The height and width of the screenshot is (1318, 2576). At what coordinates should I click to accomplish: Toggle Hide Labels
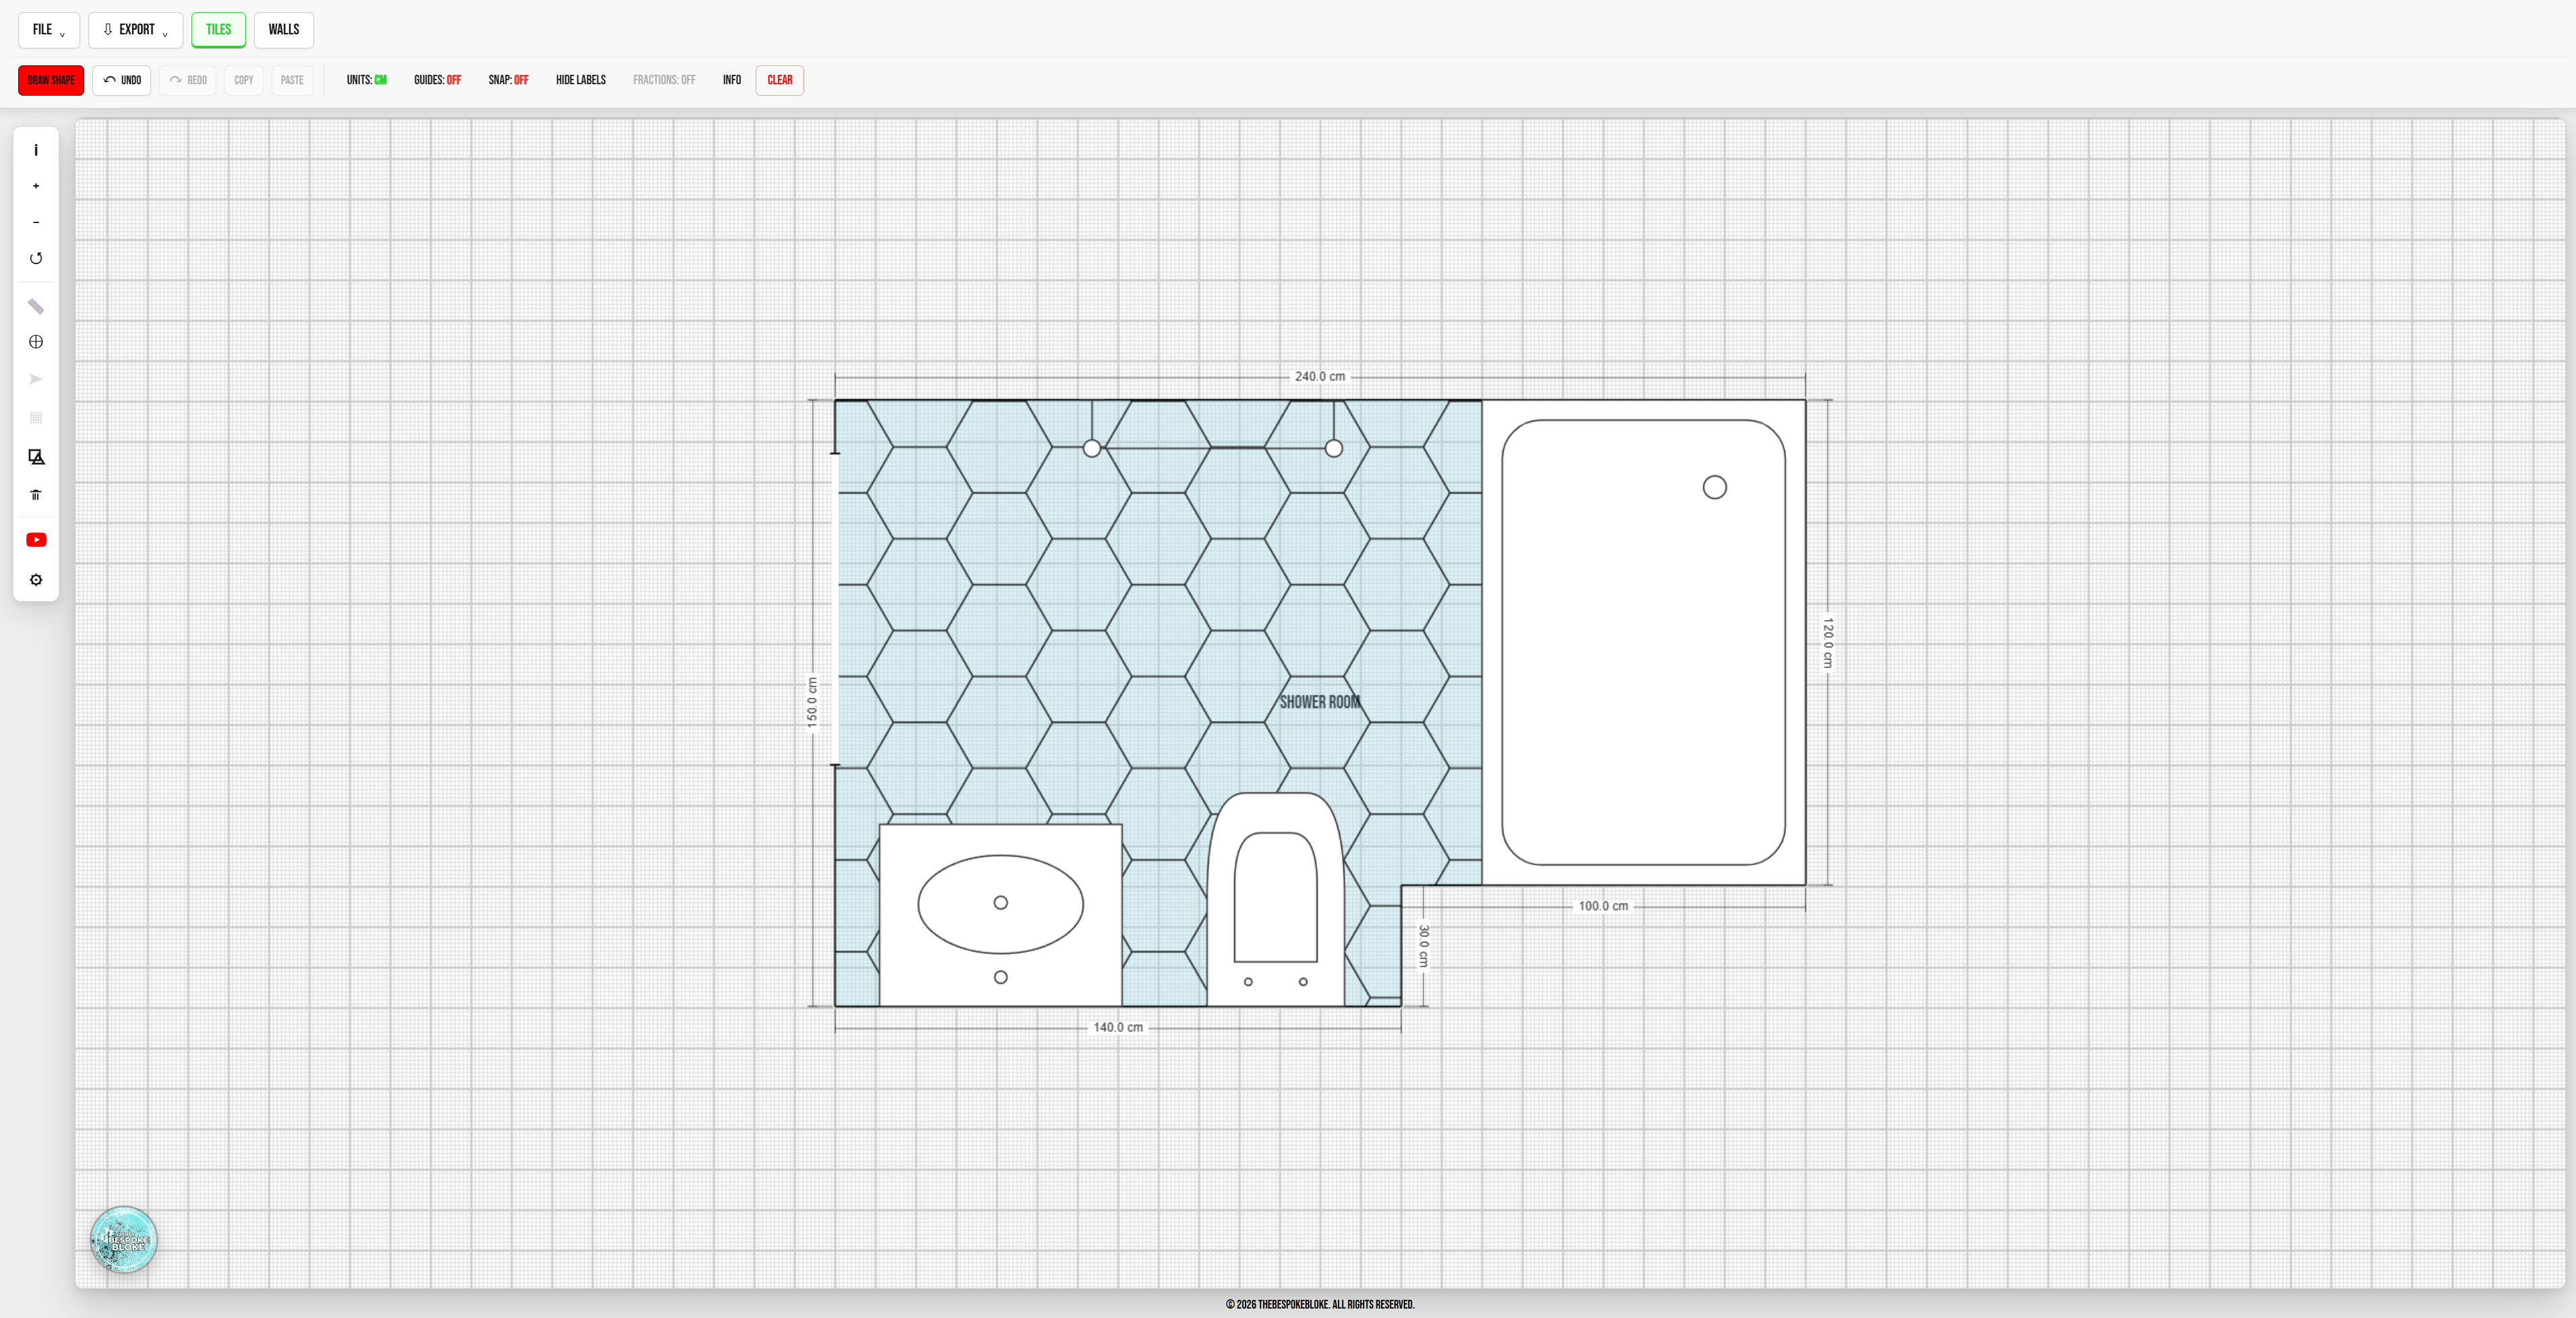581,80
